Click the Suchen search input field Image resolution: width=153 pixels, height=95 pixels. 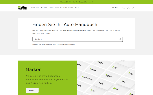(x=78, y=39)
